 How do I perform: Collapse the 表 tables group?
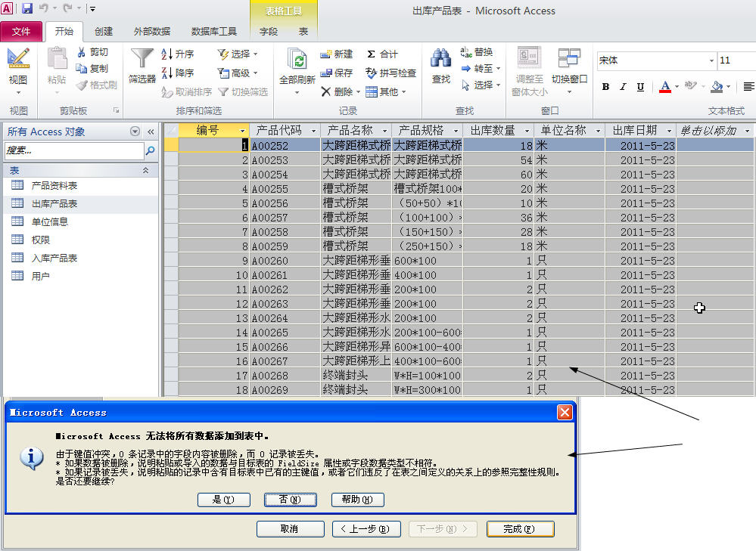[x=145, y=171]
